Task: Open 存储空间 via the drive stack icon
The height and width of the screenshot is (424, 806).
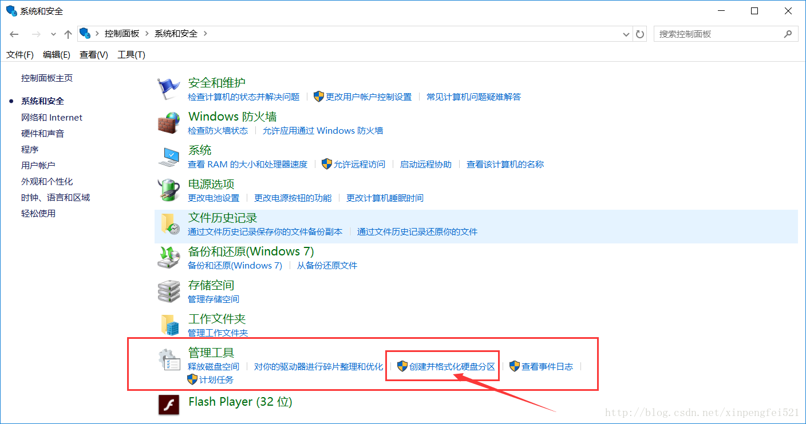Action: pyautogui.click(x=168, y=291)
